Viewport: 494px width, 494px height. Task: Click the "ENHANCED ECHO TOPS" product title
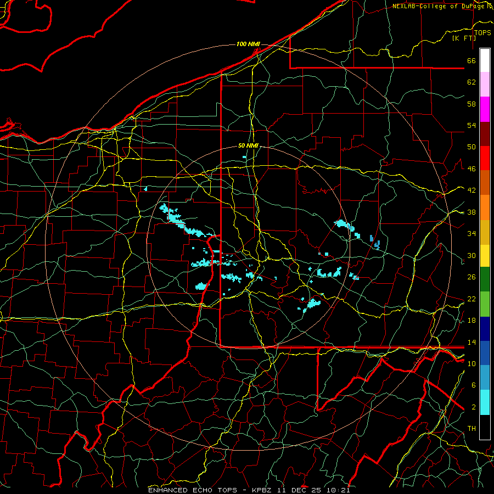click(193, 490)
